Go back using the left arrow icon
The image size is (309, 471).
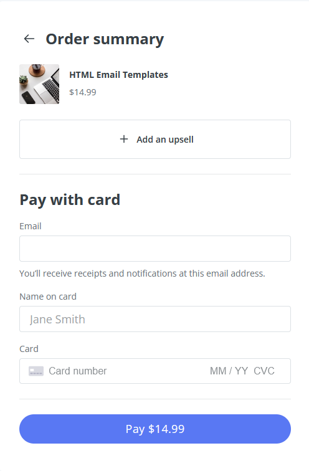29,39
